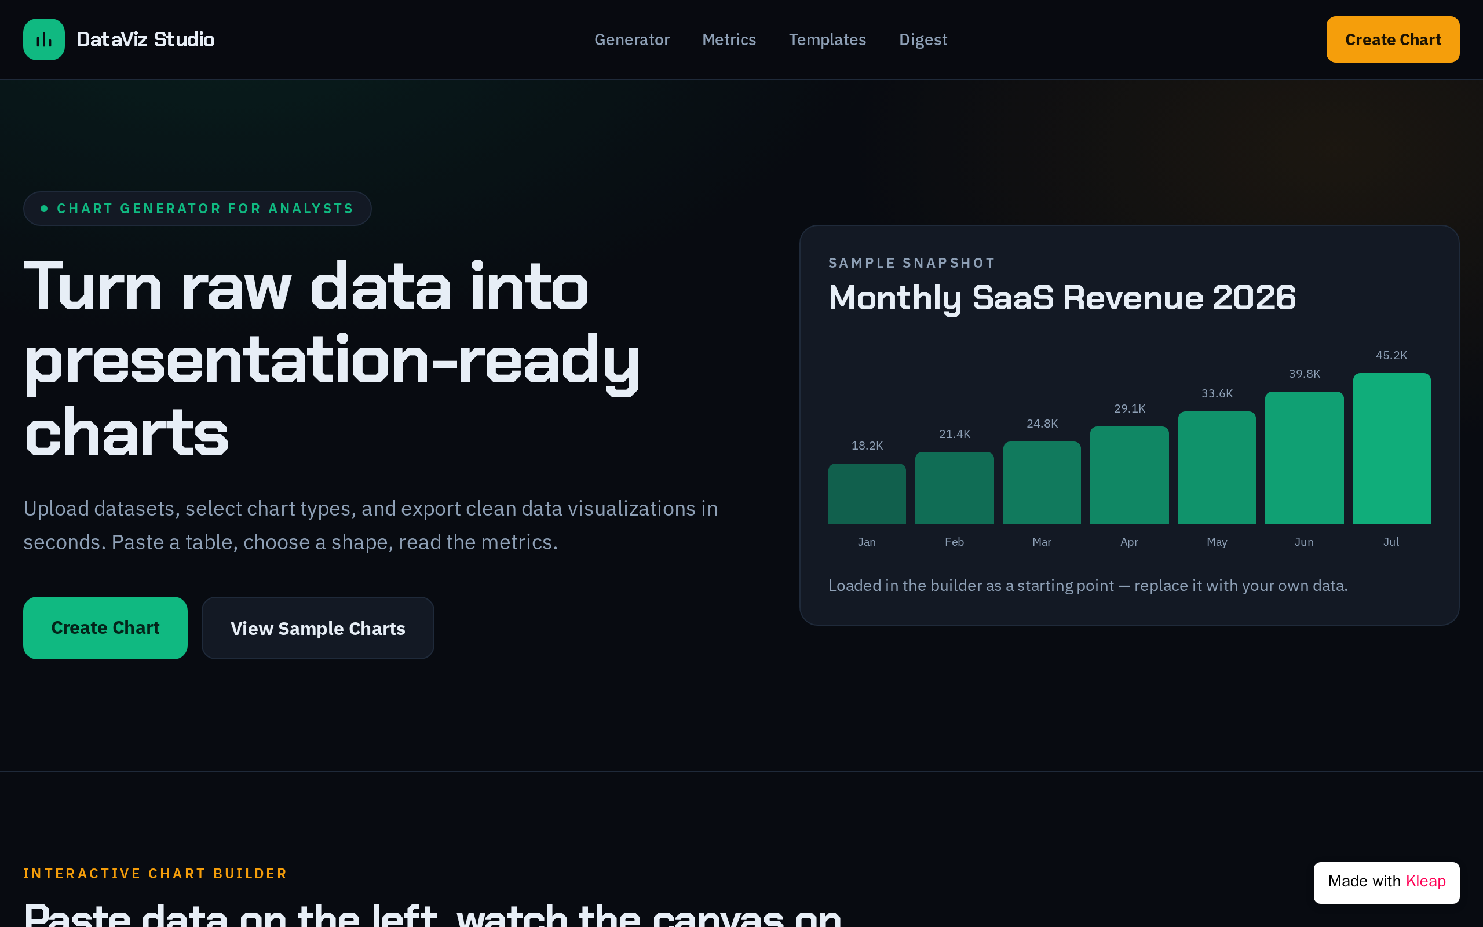Click the Interactive Chart Builder heading label

click(155, 874)
